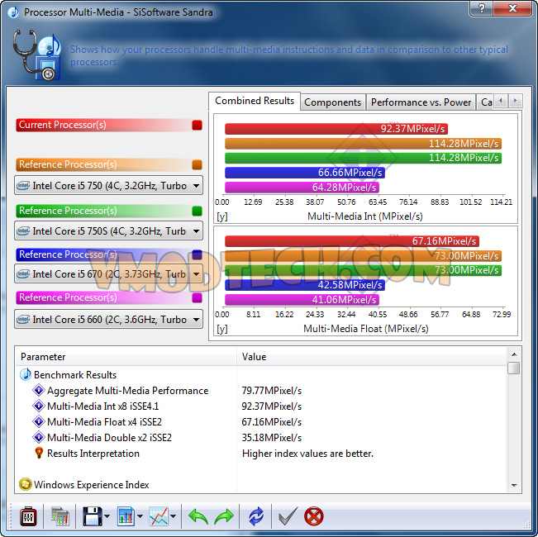Switch to the Components tab
This screenshot has height=537, width=538.
pyautogui.click(x=332, y=102)
